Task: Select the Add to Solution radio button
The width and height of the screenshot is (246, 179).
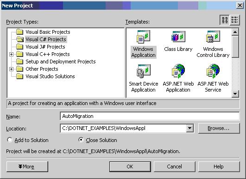Action: (x=10, y=140)
